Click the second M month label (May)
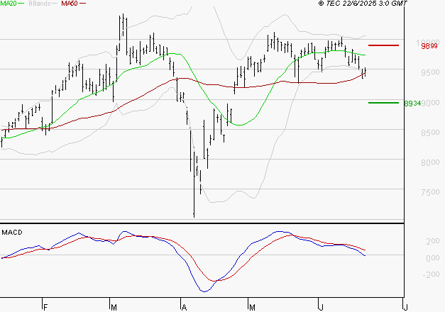Viewport: 445px width, 312px height. tap(252, 308)
